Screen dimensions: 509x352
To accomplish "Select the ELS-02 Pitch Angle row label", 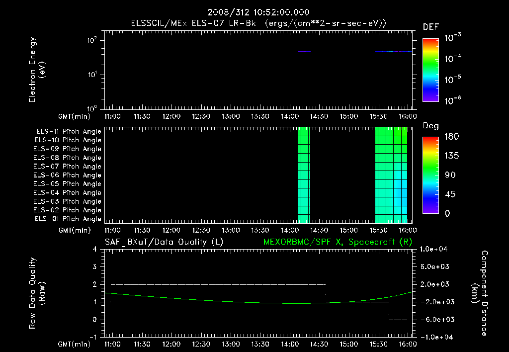I will tap(68, 210).
